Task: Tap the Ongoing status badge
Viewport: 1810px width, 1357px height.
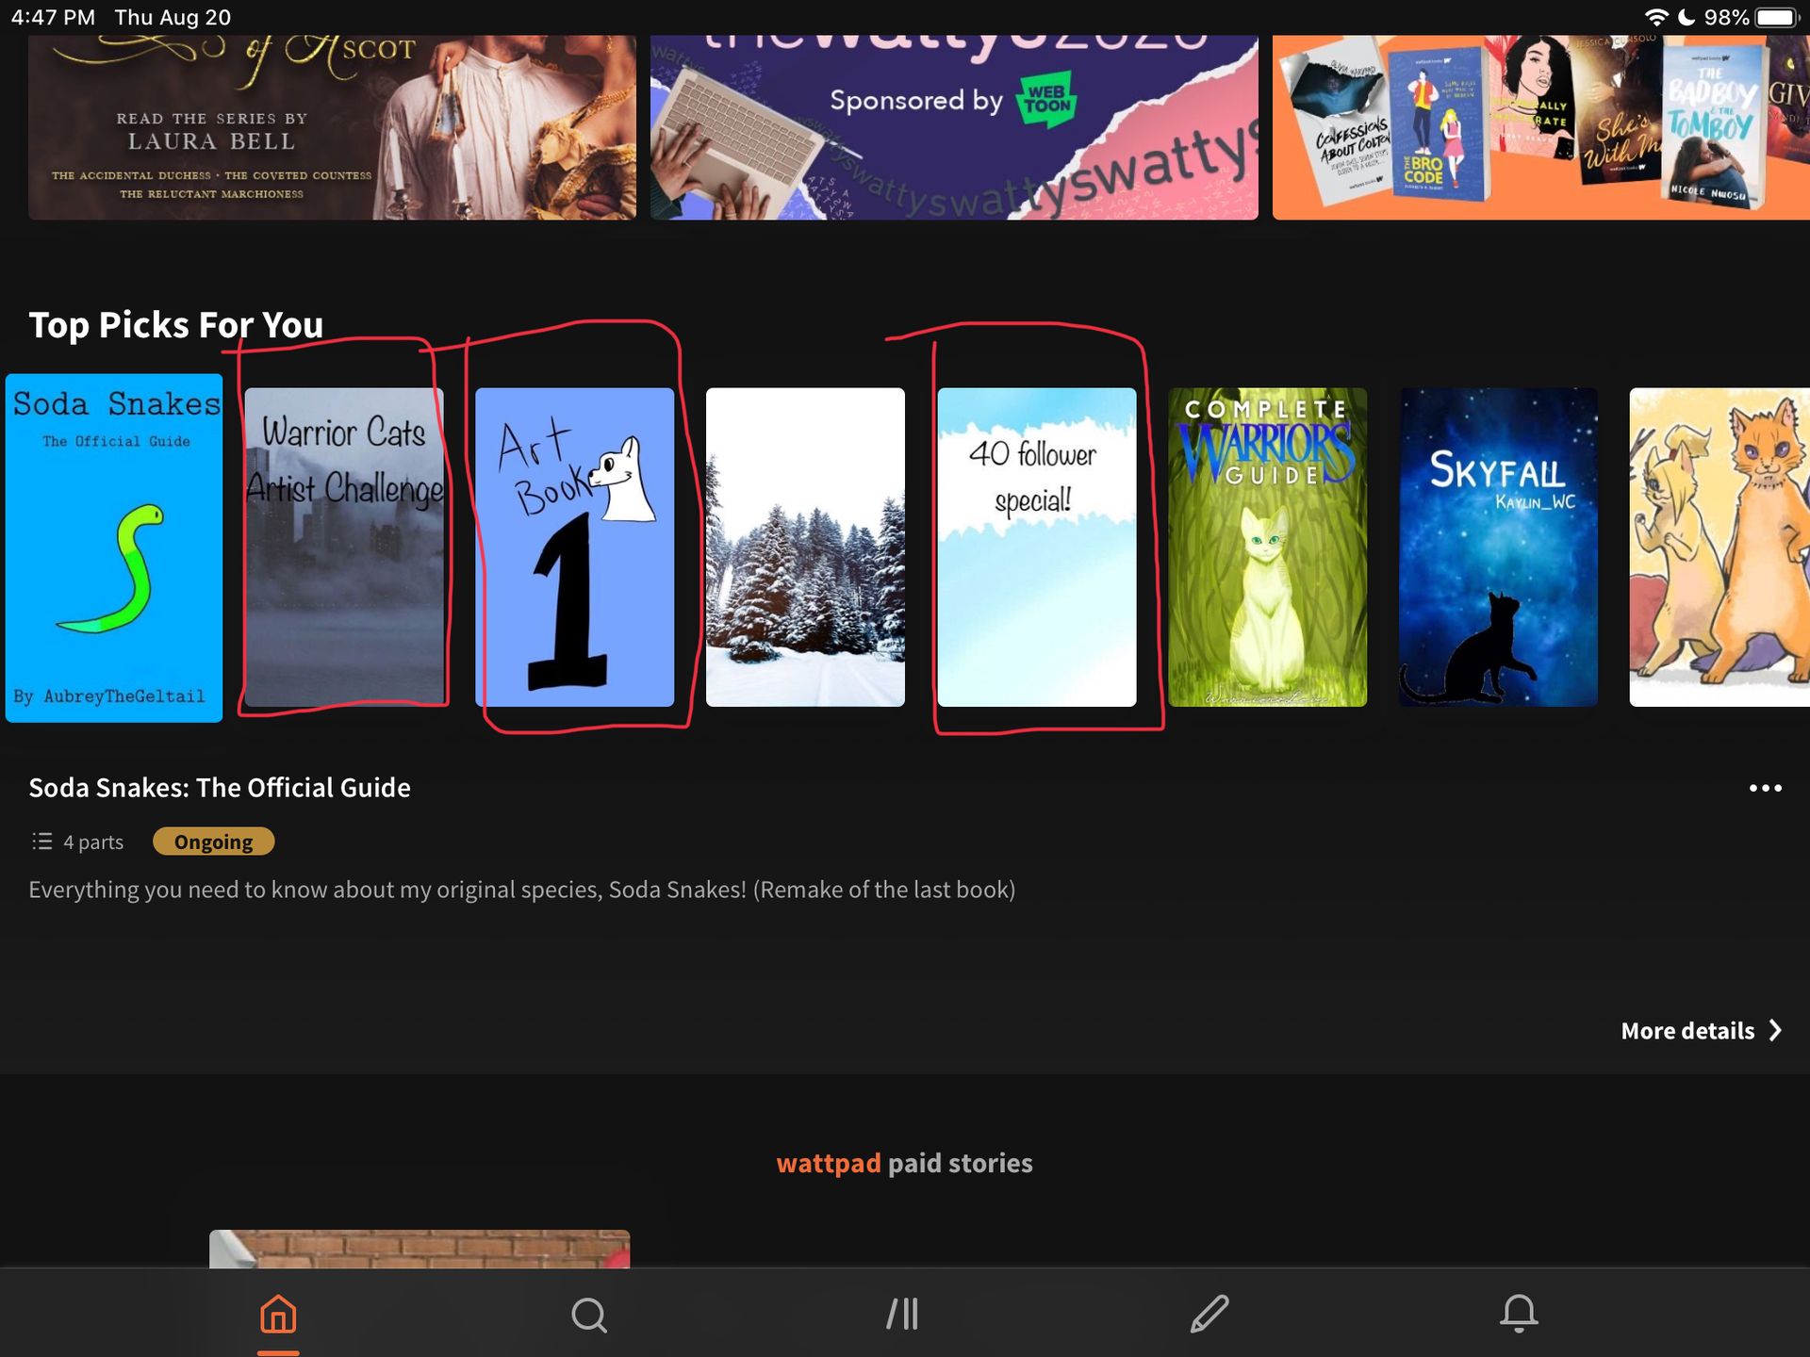Action: (x=214, y=842)
